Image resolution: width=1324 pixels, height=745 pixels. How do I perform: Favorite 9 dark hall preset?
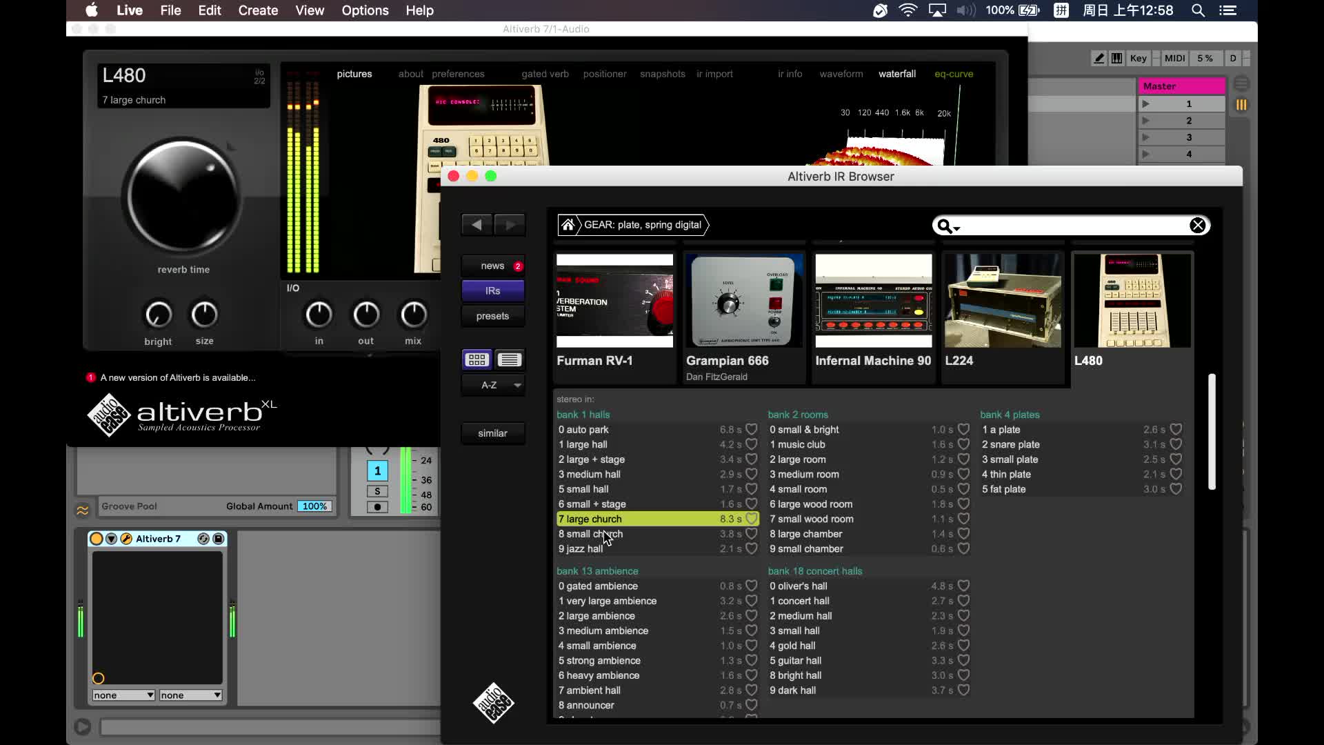(x=963, y=690)
